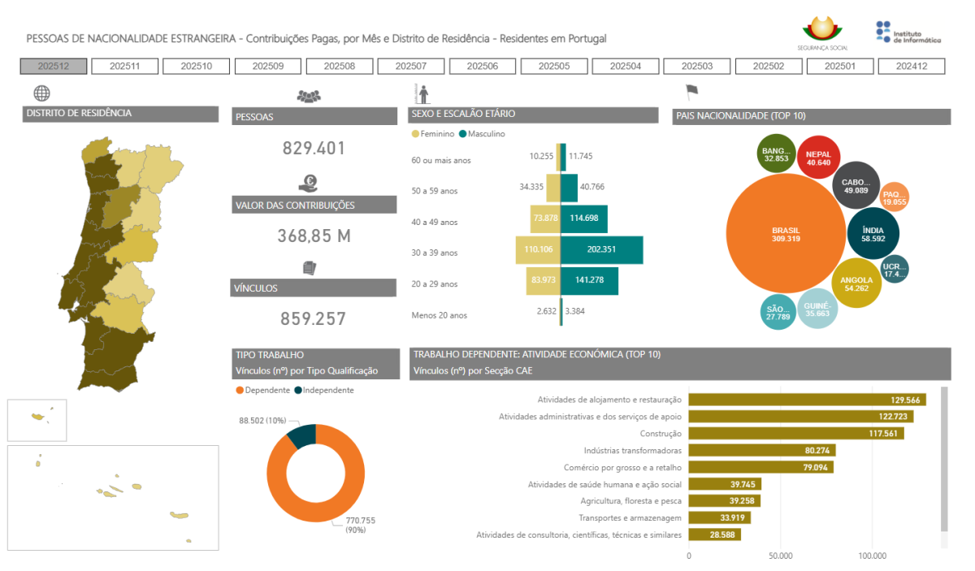The height and width of the screenshot is (571, 975).
Task: Click the economic activity chart vertical scrollbar
Action: (x=943, y=463)
